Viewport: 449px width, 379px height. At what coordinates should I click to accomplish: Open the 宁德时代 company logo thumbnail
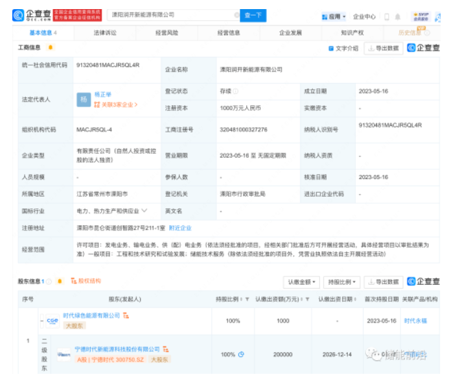63,354
